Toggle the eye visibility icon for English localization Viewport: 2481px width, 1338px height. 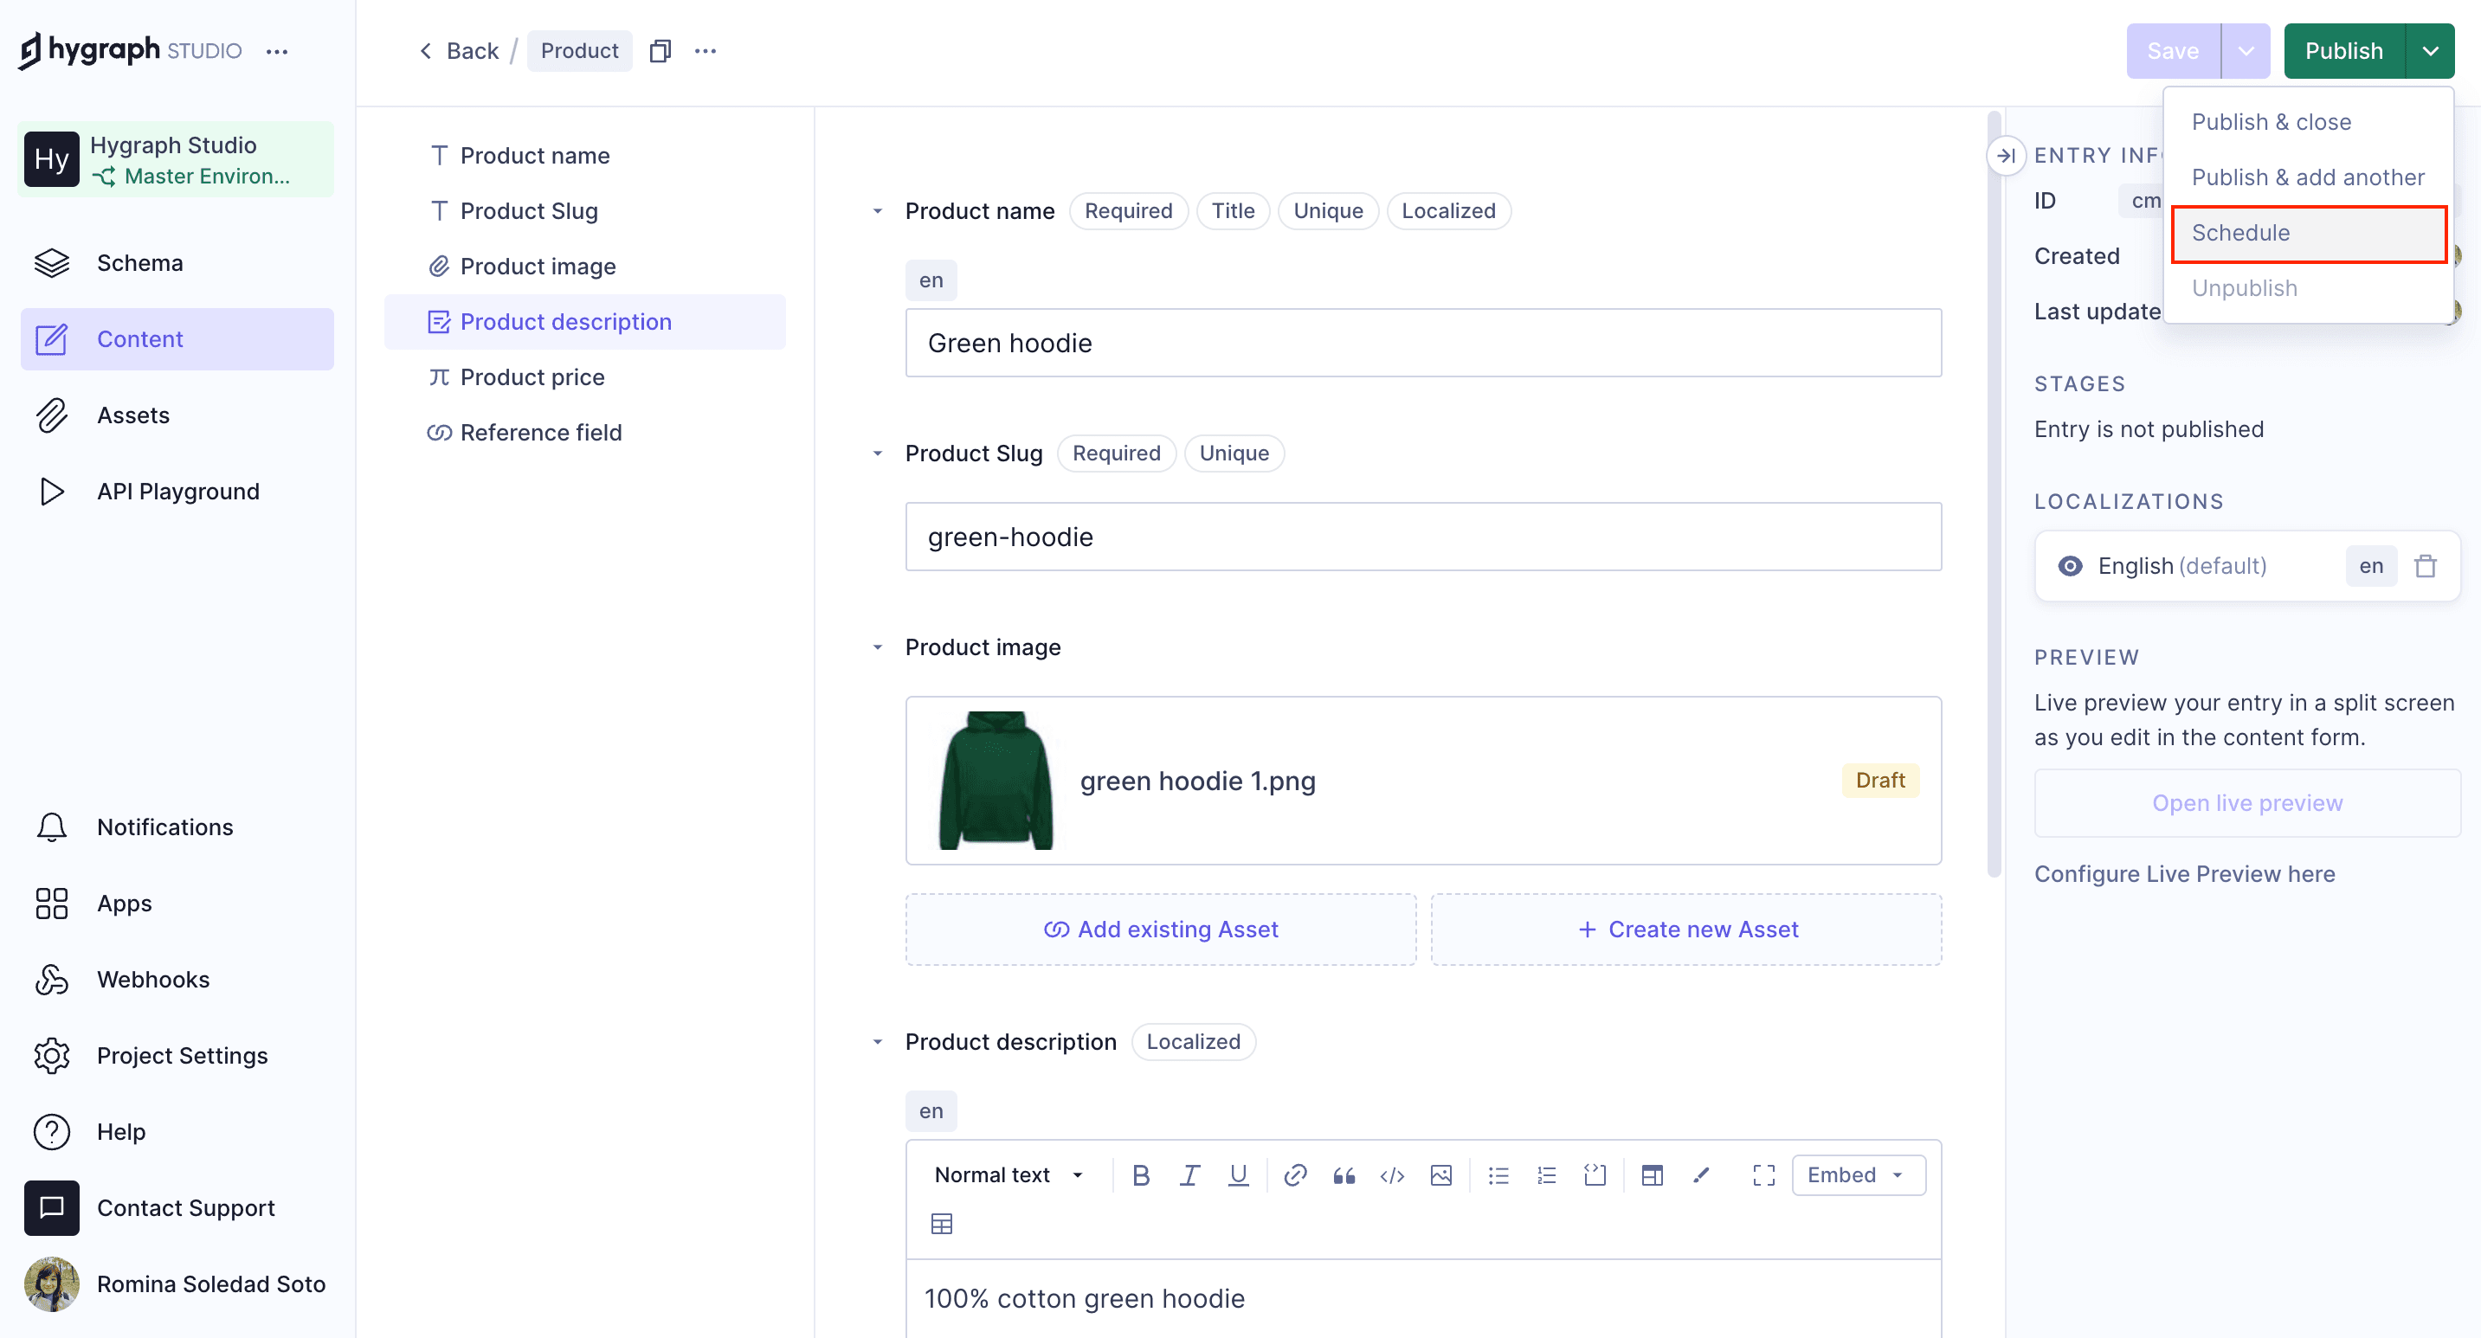pyautogui.click(x=2071, y=566)
